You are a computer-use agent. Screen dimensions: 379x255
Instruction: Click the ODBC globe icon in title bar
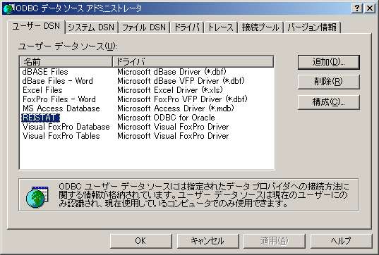(x=8, y=8)
